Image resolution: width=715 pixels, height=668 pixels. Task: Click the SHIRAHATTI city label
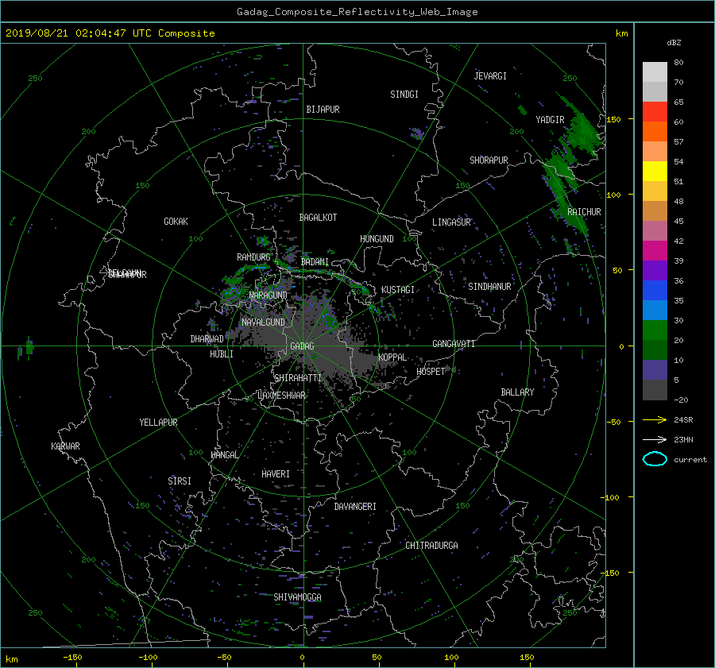298,378
